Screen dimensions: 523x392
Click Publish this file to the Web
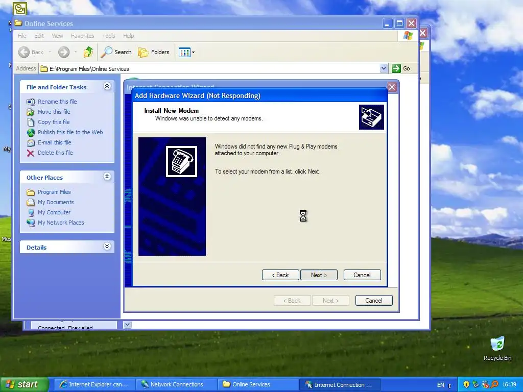[70, 132]
